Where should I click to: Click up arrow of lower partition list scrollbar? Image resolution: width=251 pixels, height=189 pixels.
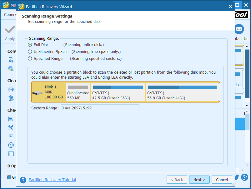point(247,111)
